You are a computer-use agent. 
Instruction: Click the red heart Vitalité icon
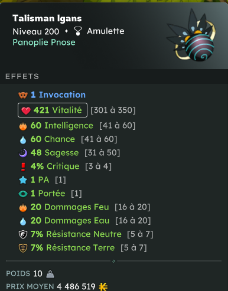26,110
